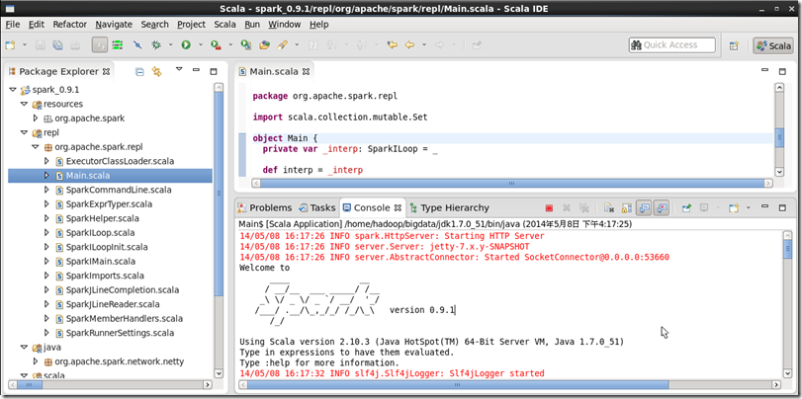Click the Package Explorer vertical scrollbar
This screenshot has height=399, width=802.
[x=219, y=195]
